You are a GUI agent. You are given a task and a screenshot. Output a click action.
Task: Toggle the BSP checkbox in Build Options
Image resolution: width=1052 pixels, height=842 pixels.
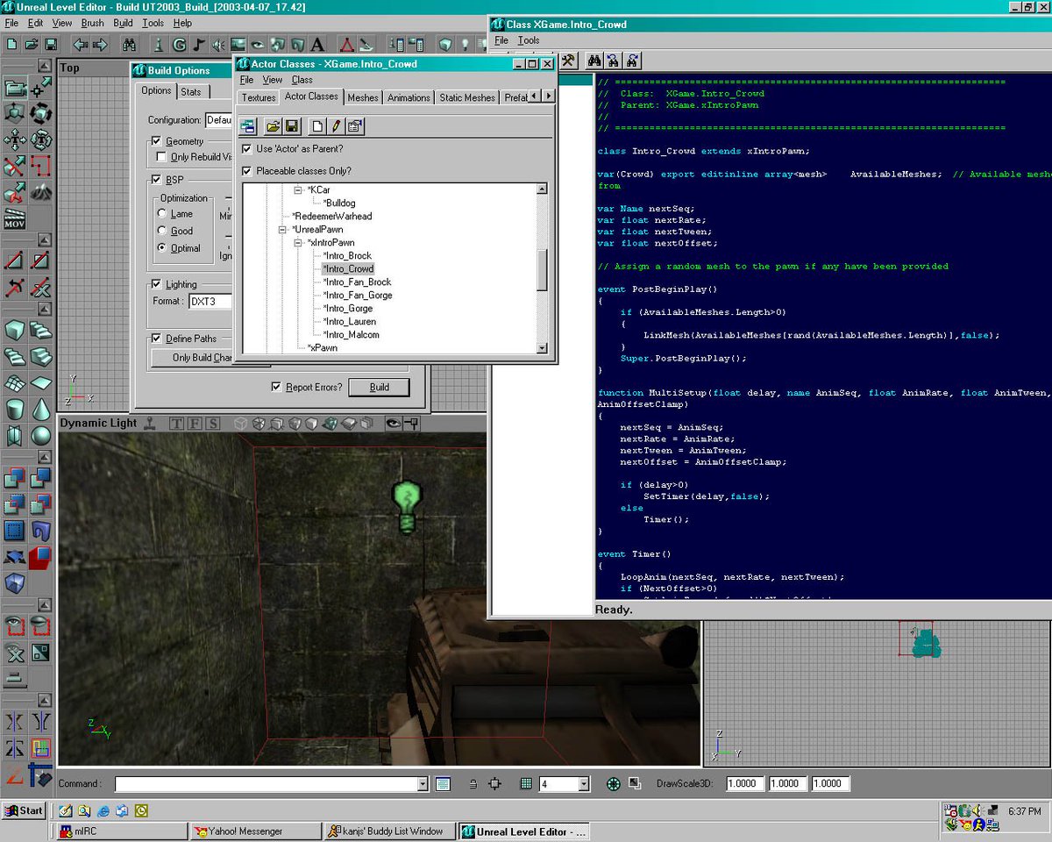pyautogui.click(x=157, y=180)
